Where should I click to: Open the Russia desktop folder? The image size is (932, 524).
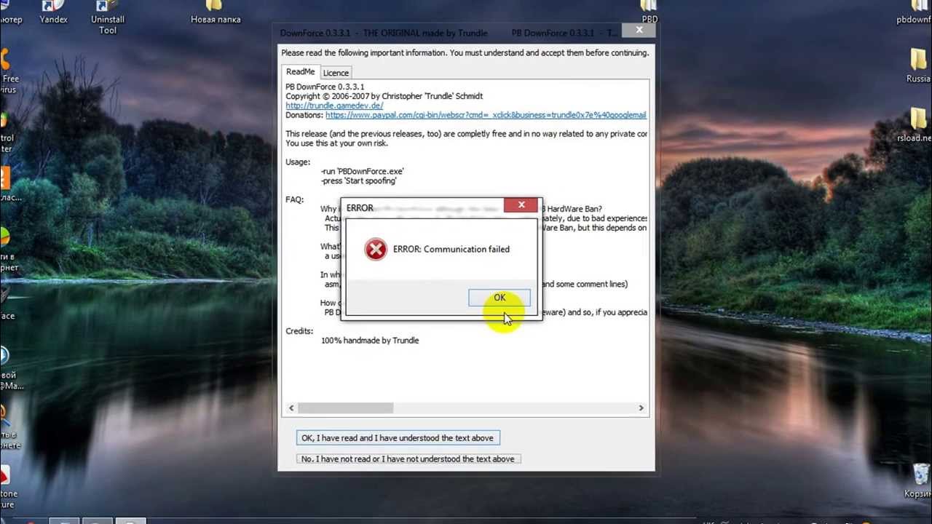(x=918, y=65)
